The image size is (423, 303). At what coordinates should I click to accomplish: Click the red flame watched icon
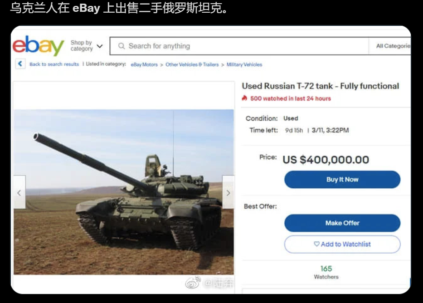244,98
